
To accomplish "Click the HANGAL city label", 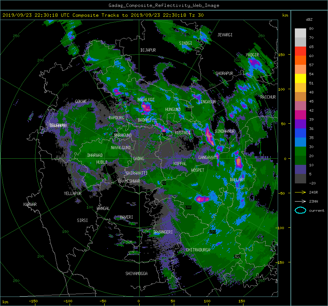I will tap(103, 208).
